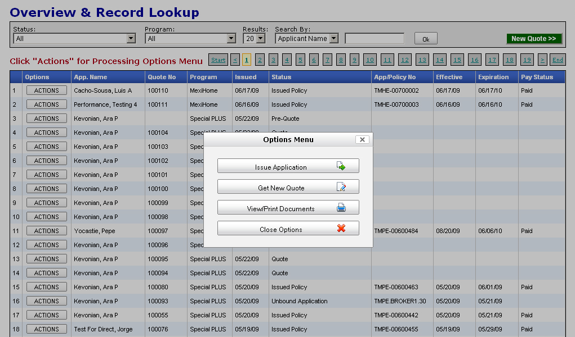Viewport: 575px width, 337px height.
Task: Click the Ok search button
Action: click(426, 39)
